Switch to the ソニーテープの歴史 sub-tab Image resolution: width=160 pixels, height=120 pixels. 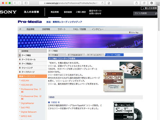point(114,55)
